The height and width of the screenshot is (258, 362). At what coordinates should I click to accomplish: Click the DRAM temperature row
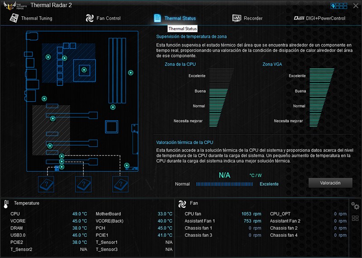point(49,228)
